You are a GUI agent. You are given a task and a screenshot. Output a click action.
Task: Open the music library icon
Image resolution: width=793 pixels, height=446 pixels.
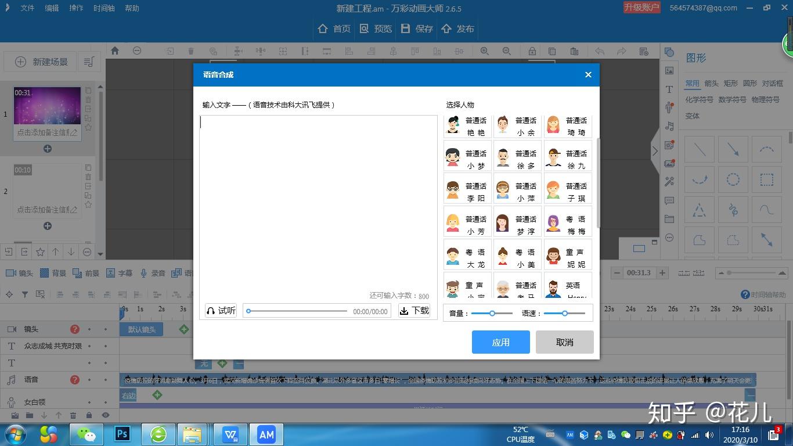coord(669,126)
